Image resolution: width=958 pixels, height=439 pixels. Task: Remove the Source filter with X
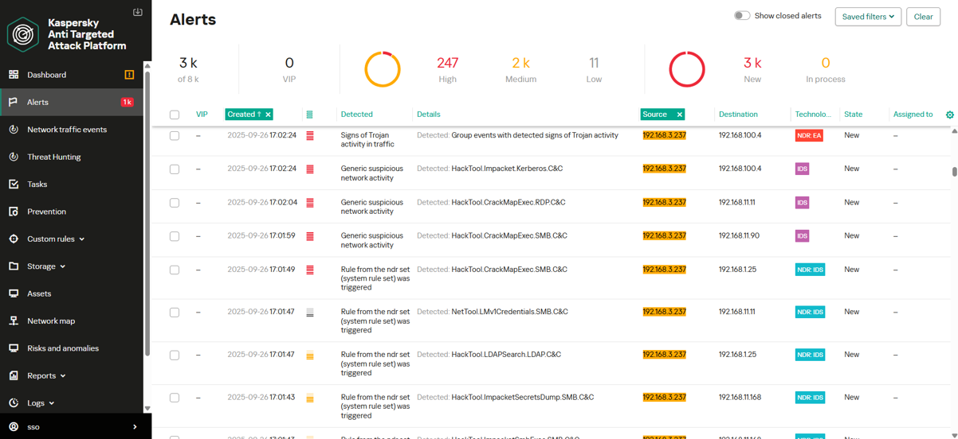680,115
